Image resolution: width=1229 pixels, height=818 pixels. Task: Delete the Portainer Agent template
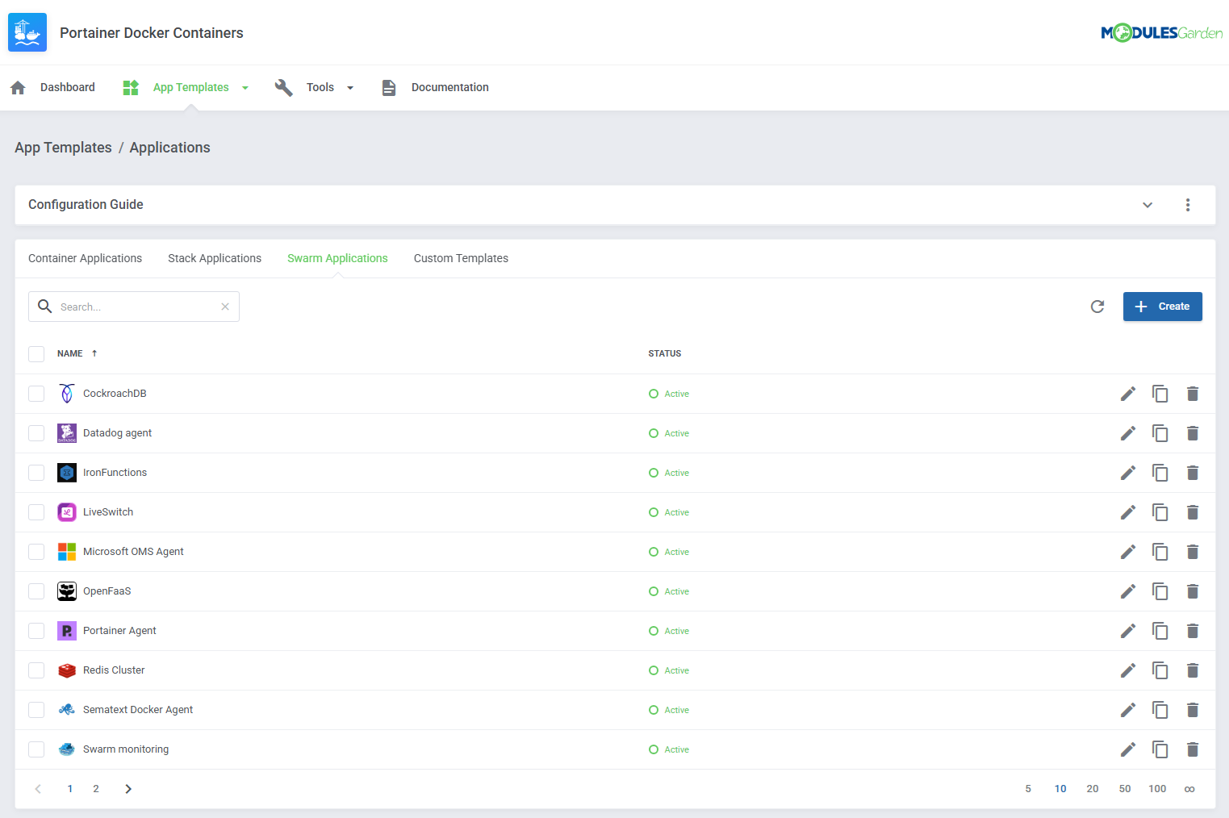click(x=1193, y=630)
